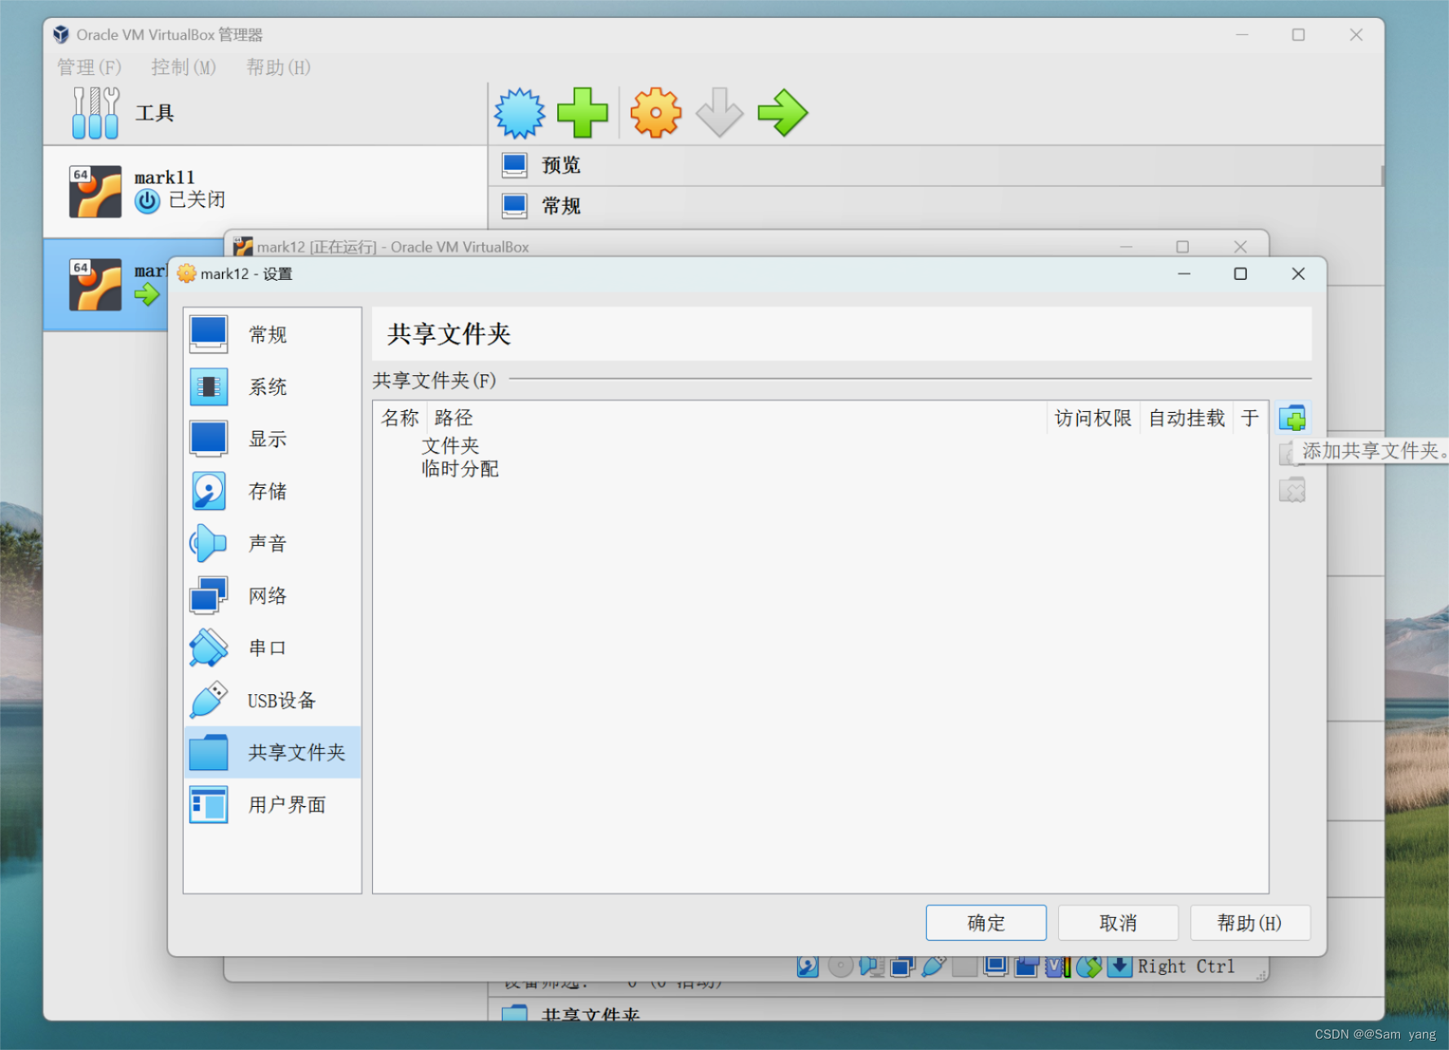Viewport: 1449px width, 1050px height.
Task: Click the add shared folder icon
Action: click(x=1292, y=419)
